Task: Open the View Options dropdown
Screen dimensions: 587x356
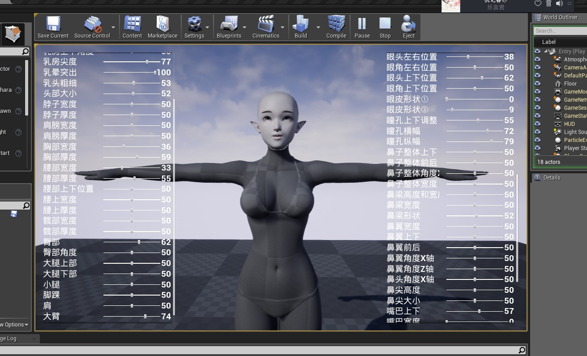Action: 14,325
